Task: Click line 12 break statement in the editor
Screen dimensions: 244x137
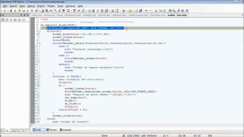Action: click(69, 53)
